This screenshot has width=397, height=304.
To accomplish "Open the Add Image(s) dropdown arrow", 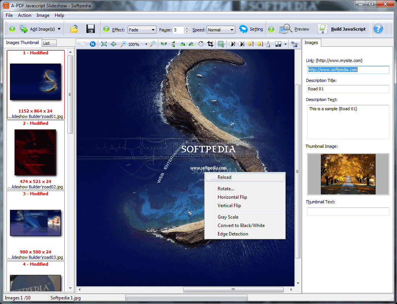I will [59, 29].
